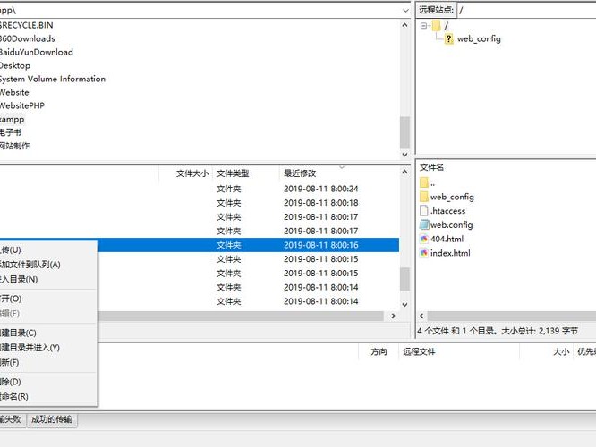Click the .htaccess file icon
The image size is (596, 447).
pyautogui.click(x=424, y=211)
